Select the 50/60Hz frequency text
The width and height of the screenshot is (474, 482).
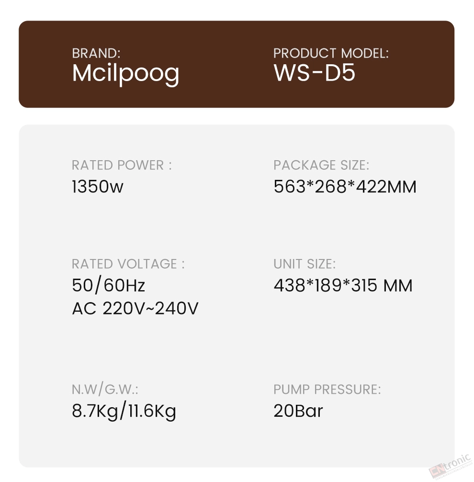108,285
